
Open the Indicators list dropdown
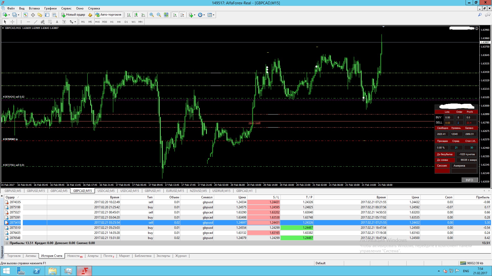click(192, 15)
